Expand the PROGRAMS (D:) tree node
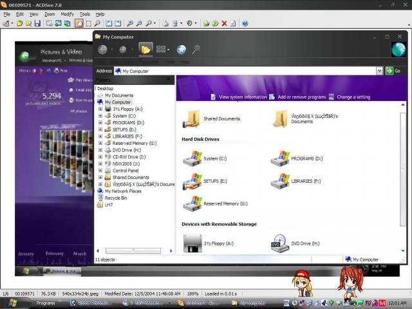Image resolution: width=412 pixels, height=309 pixels. coord(100,122)
